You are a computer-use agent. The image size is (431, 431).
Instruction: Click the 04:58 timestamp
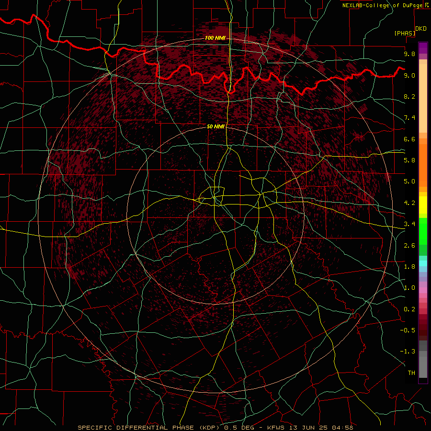(342, 428)
